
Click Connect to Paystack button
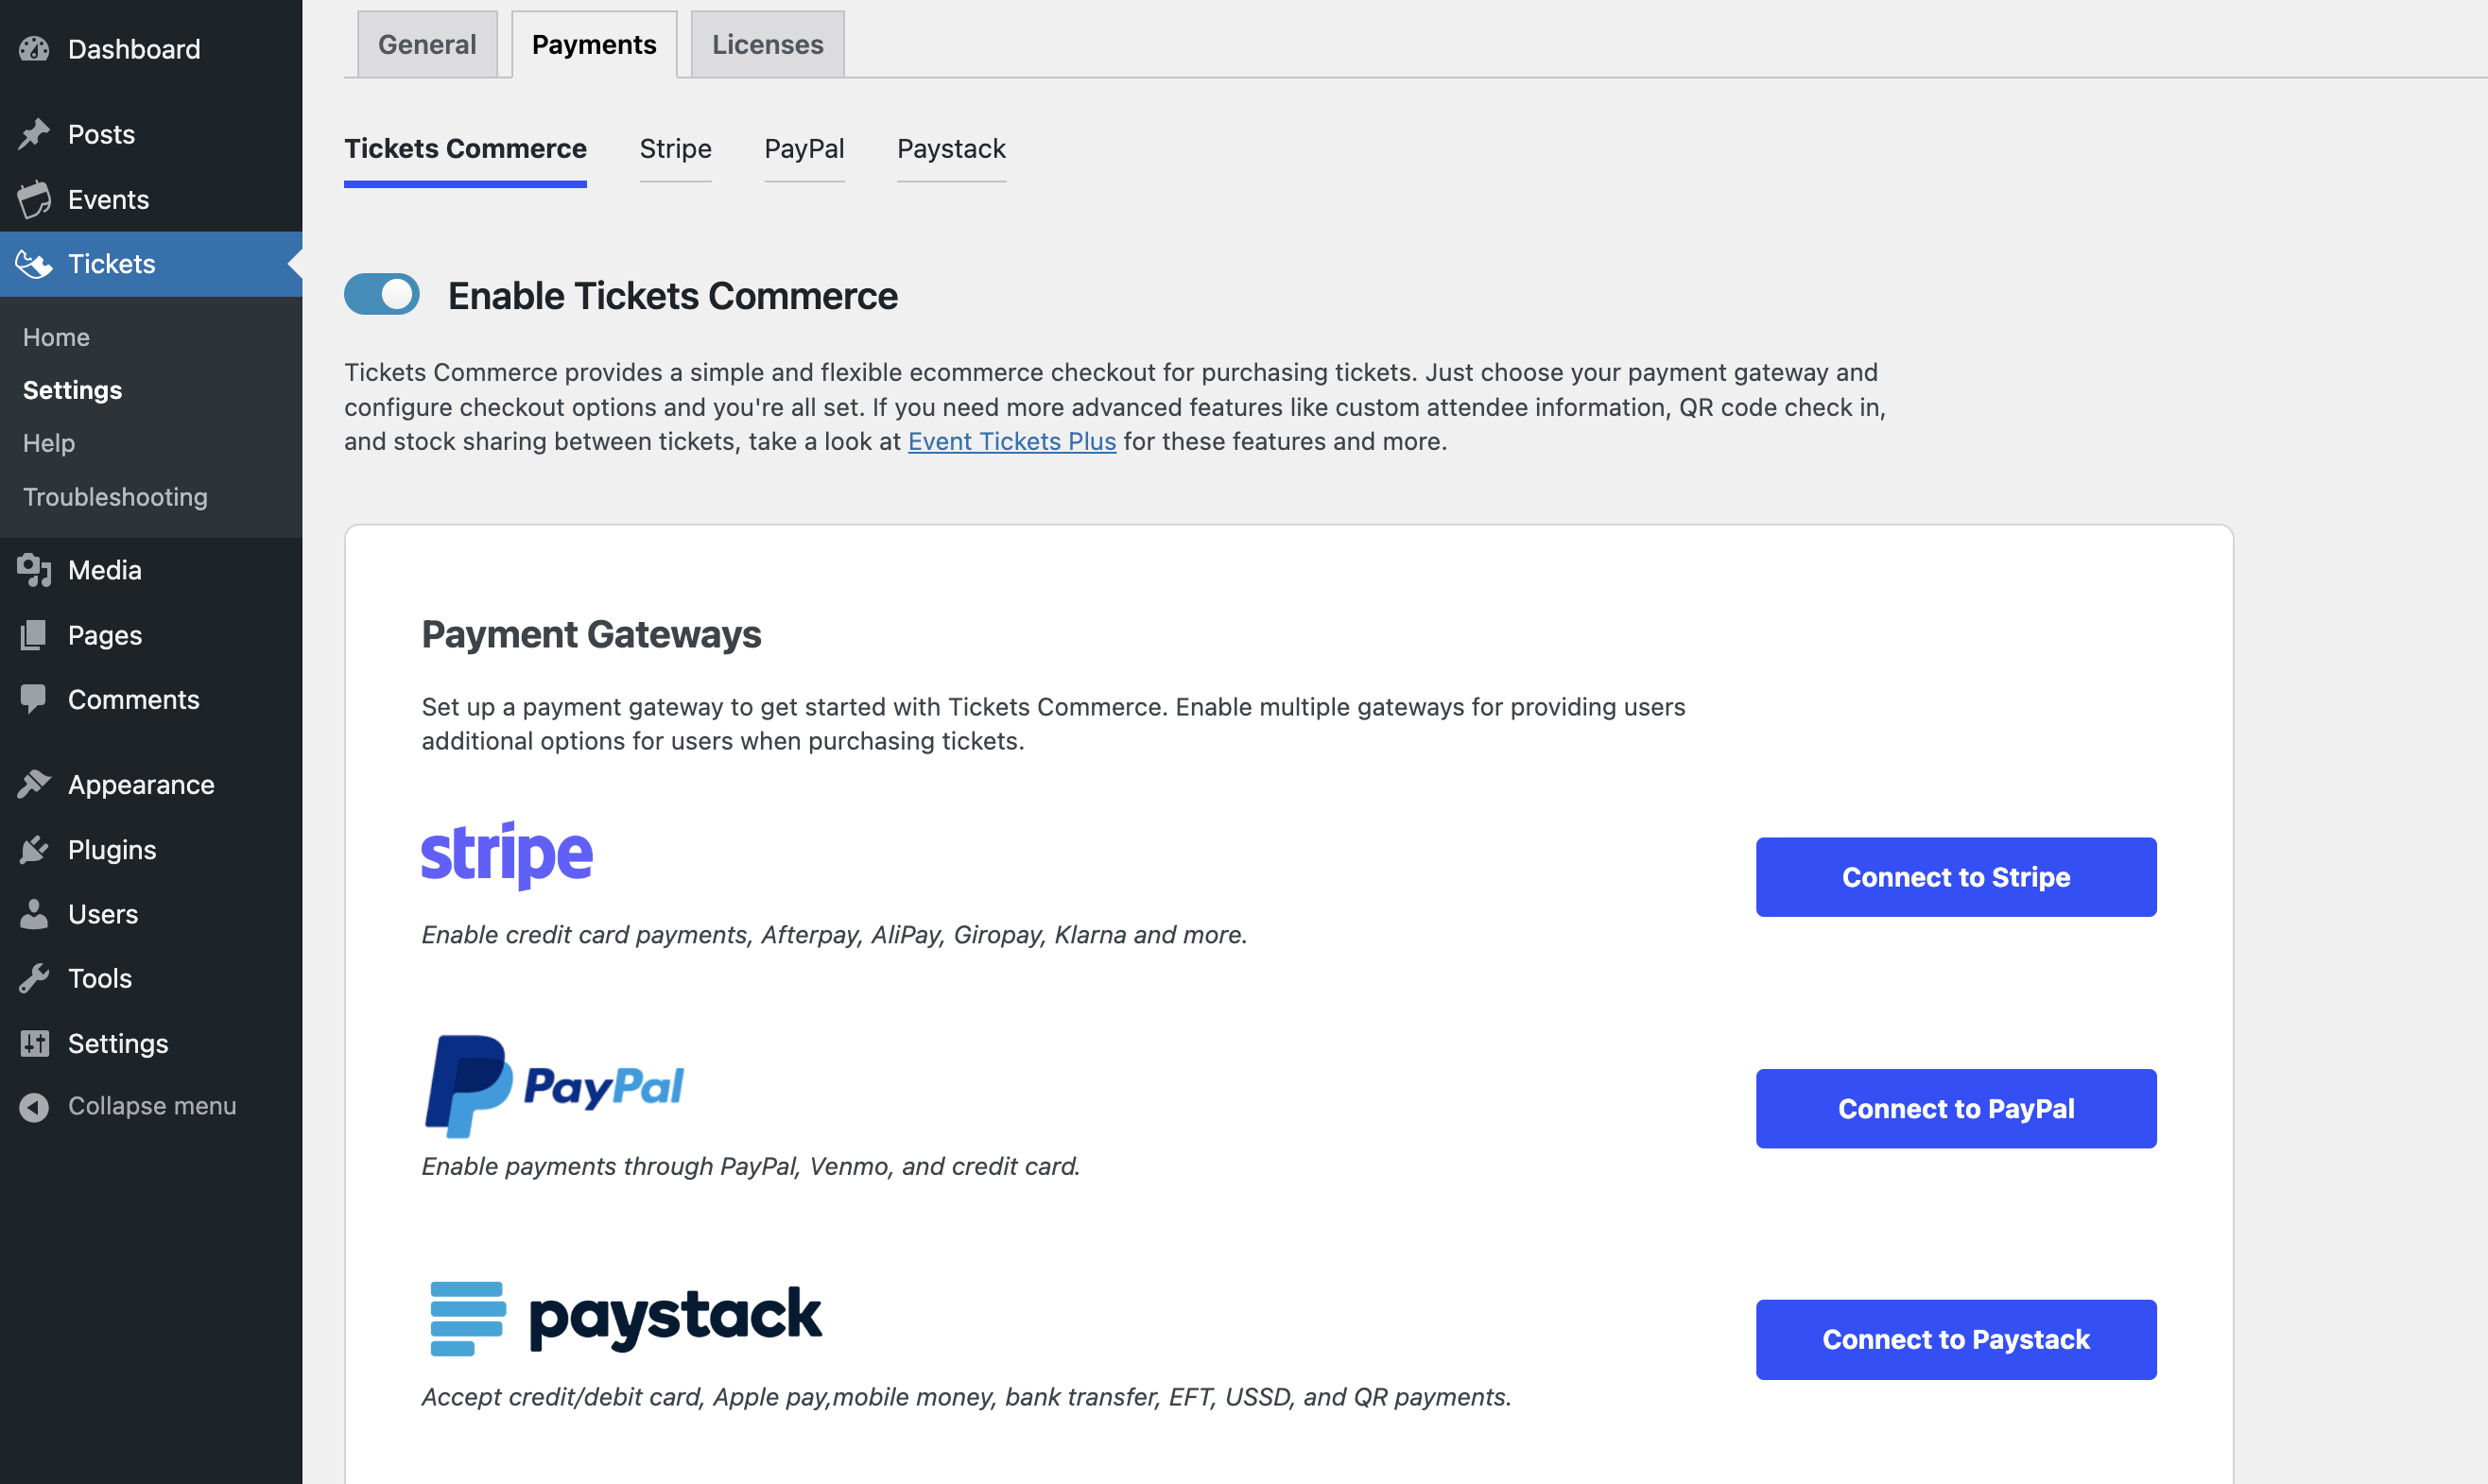point(1956,1340)
